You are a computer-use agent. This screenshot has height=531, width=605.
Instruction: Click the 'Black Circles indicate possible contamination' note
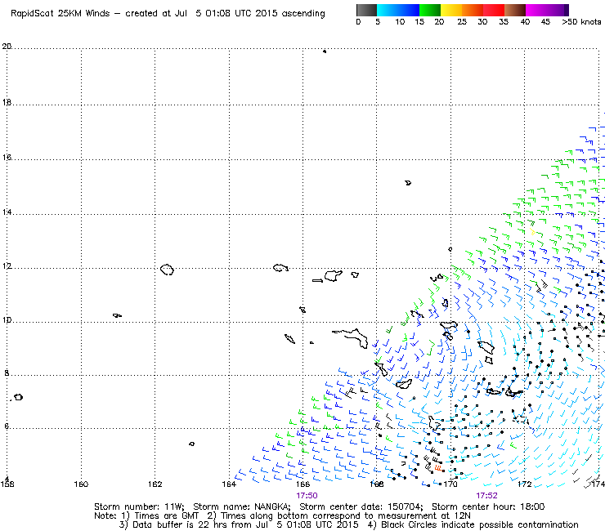point(480,524)
